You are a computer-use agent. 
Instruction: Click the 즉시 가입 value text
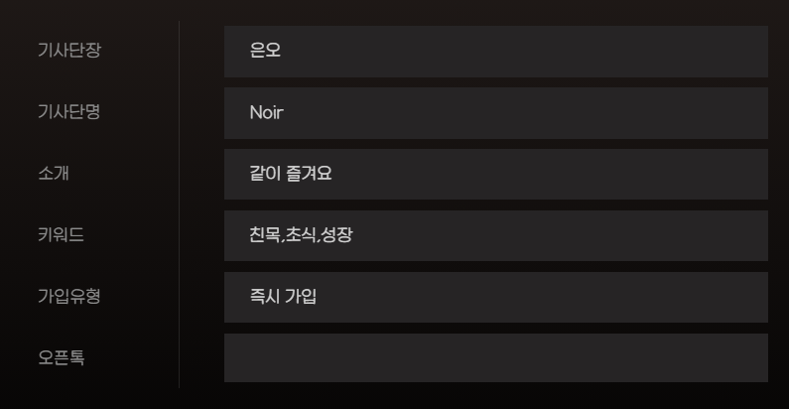click(x=283, y=297)
